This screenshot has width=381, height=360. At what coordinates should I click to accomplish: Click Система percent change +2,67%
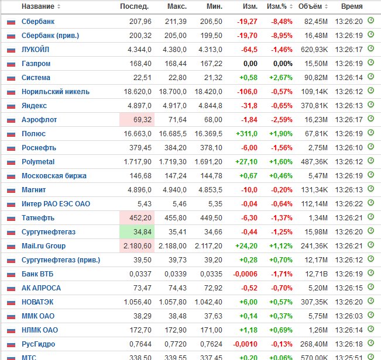point(281,78)
